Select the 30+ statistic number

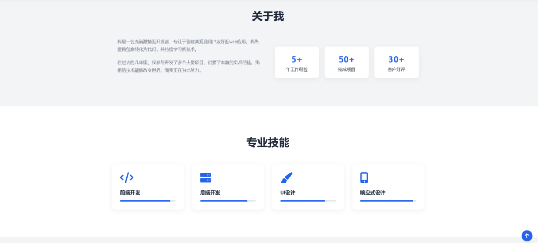tap(396, 59)
